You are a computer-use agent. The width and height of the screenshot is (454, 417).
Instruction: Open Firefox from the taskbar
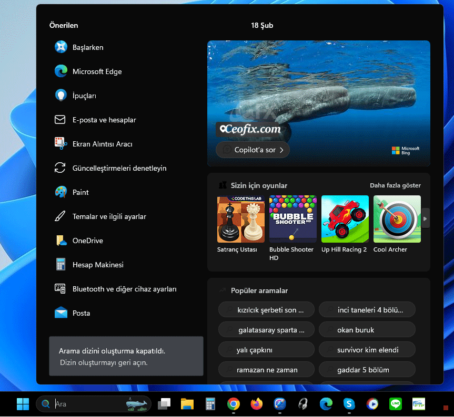pos(257,404)
